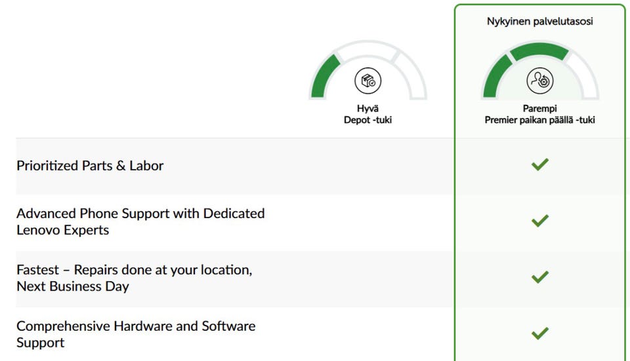Select the Parempi service level label
The image size is (630, 361).
click(539, 109)
